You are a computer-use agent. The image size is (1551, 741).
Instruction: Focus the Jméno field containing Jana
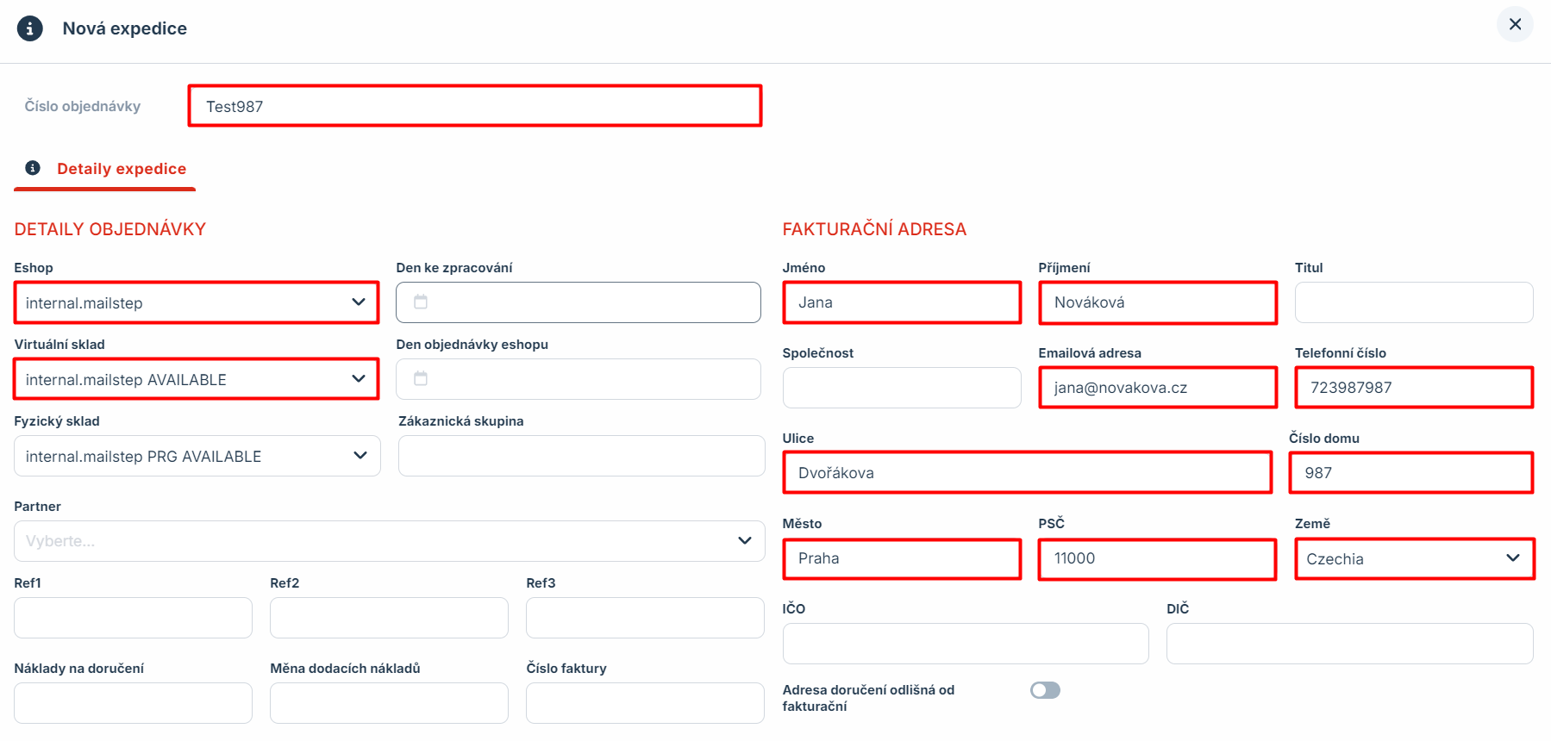point(902,302)
